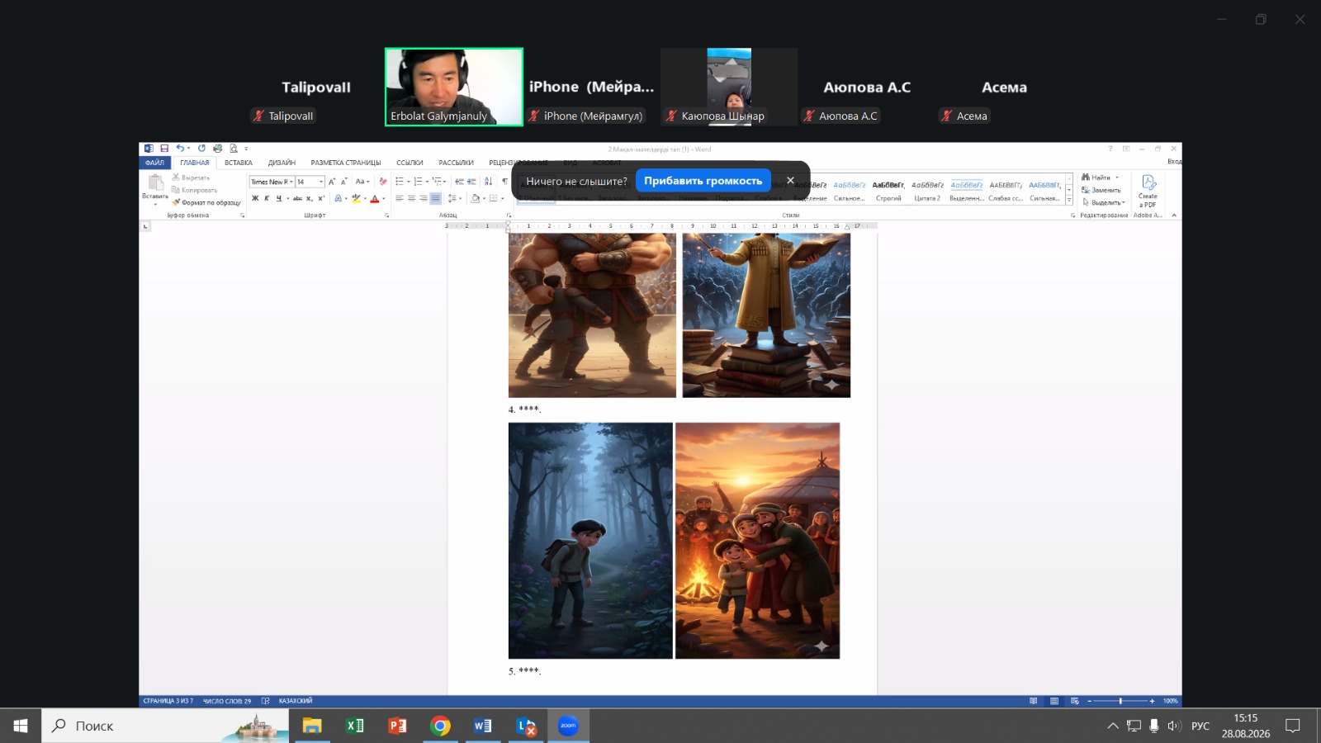Apply Цитата 2 text style
1321x743 pixels.
click(x=927, y=192)
